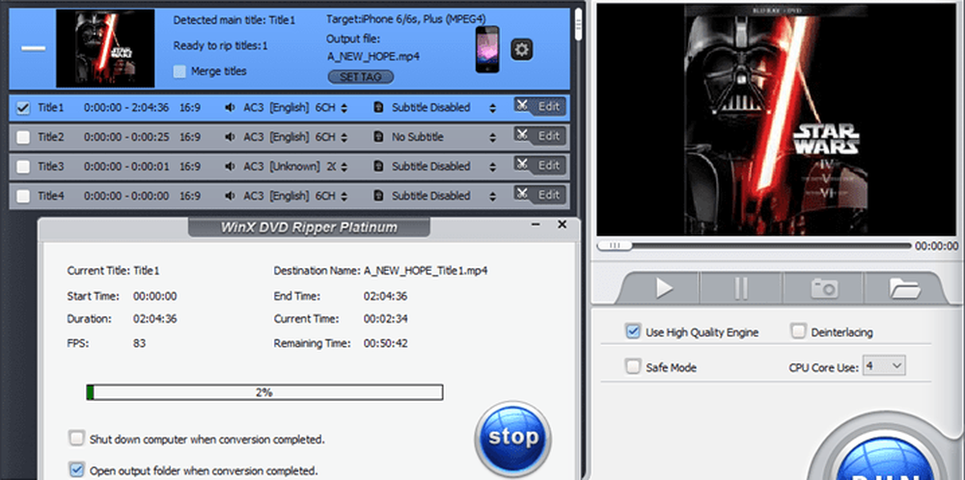Click the scissors Edit button for Title1

538,107
